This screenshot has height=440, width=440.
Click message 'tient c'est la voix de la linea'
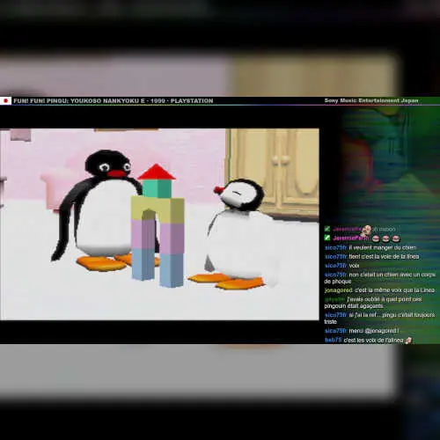(384, 256)
